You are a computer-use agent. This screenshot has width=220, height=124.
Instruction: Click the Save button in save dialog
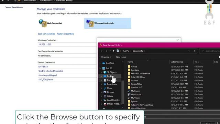click(x=208, y=123)
